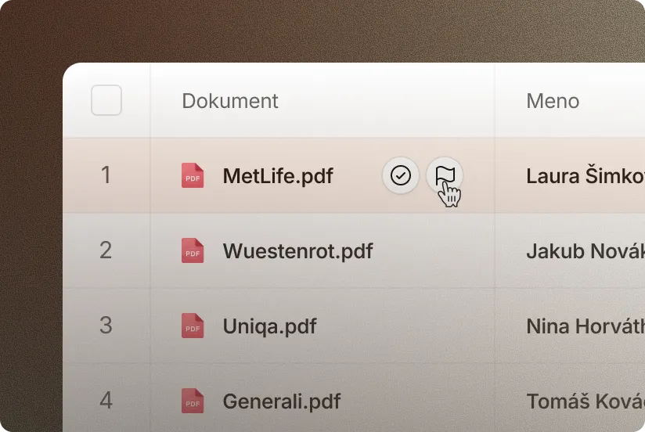Sort by the Meno column header
Screen dimensions: 645x432
553,101
